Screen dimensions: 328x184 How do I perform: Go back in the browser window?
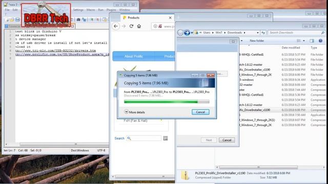pyautogui.click(x=116, y=26)
